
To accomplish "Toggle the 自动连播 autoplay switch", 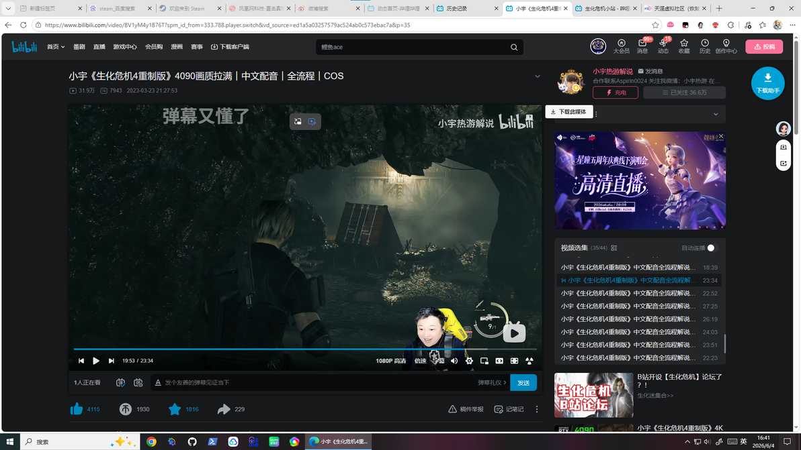I will (712, 247).
